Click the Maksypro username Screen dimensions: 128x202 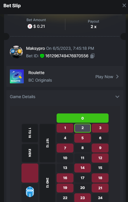(x=35, y=48)
